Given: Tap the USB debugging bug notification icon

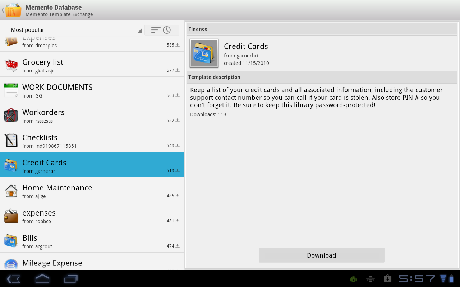Looking at the screenshot, I should tap(371, 279).
